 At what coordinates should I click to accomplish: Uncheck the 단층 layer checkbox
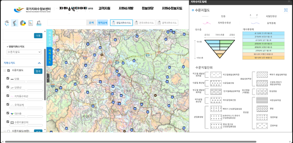coord(7,78)
